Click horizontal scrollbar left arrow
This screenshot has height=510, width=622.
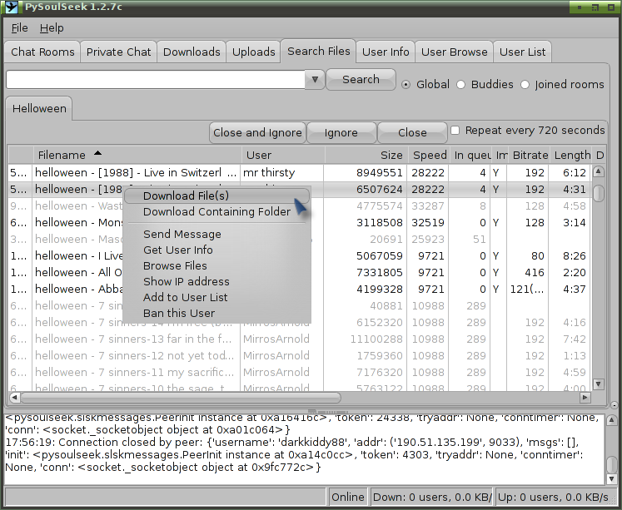pyautogui.click(x=15, y=397)
